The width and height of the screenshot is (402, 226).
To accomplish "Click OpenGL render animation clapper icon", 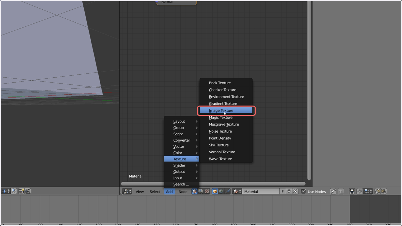I will coord(28,191).
